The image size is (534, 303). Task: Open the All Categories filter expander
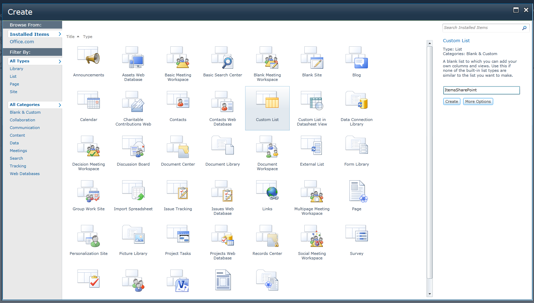pos(60,105)
